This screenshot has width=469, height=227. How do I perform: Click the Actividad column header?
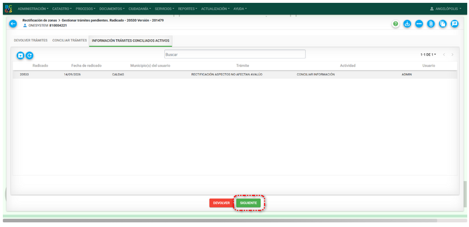point(348,66)
